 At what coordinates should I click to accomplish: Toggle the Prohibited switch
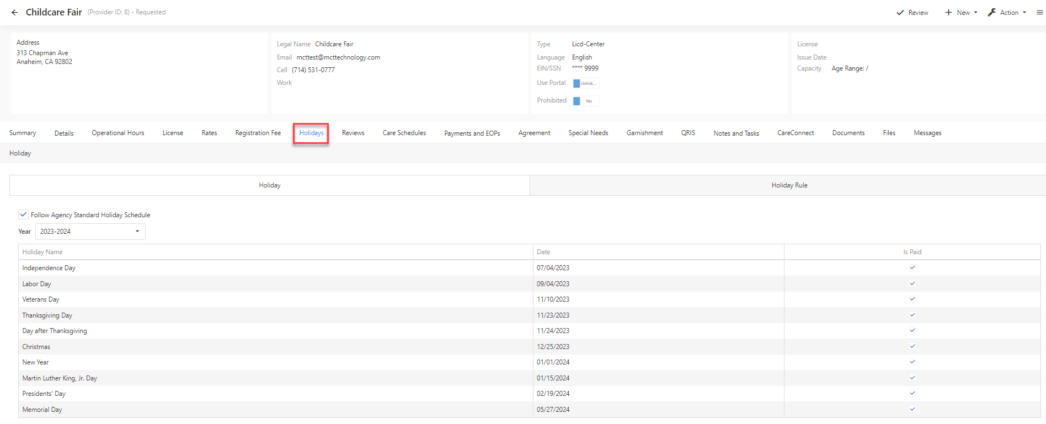coord(586,101)
